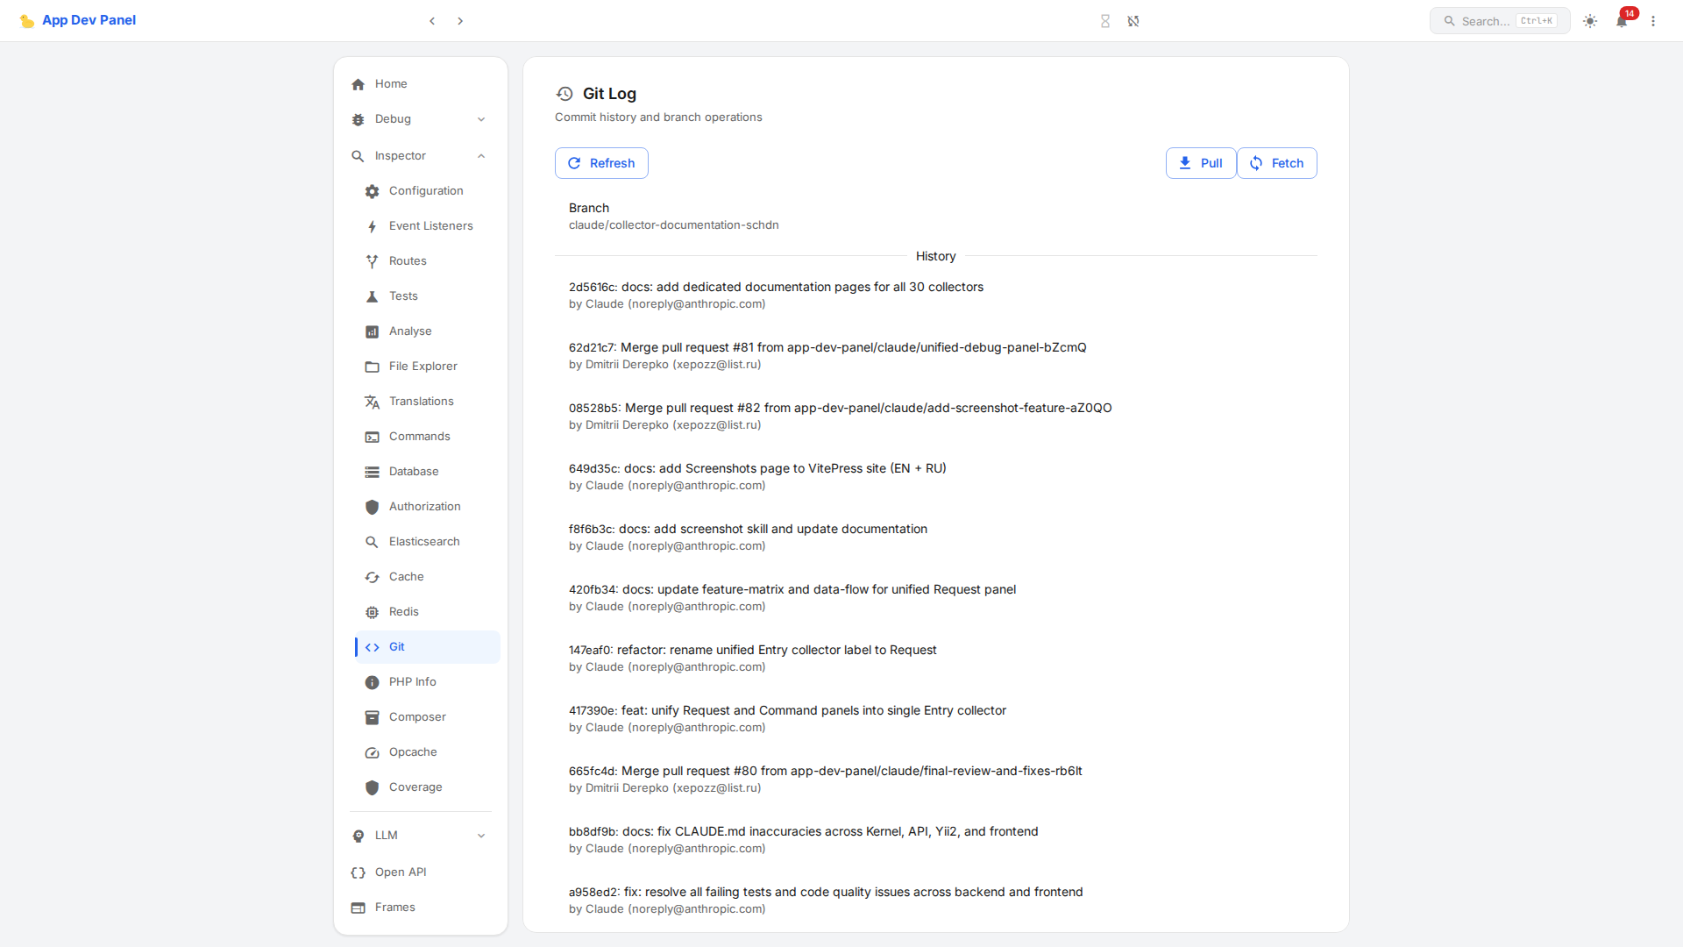The image size is (1683, 947).
Task: Toggle the crossed-out connection icon in topbar
Action: click(x=1133, y=21)
